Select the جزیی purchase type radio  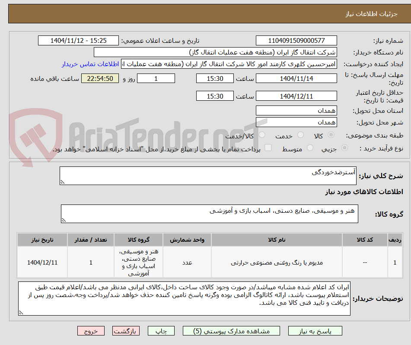(344, 148)
